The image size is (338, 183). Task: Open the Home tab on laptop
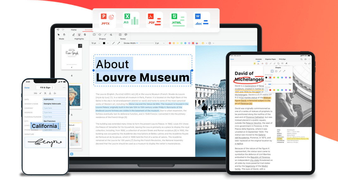click(x=74, y=30)
